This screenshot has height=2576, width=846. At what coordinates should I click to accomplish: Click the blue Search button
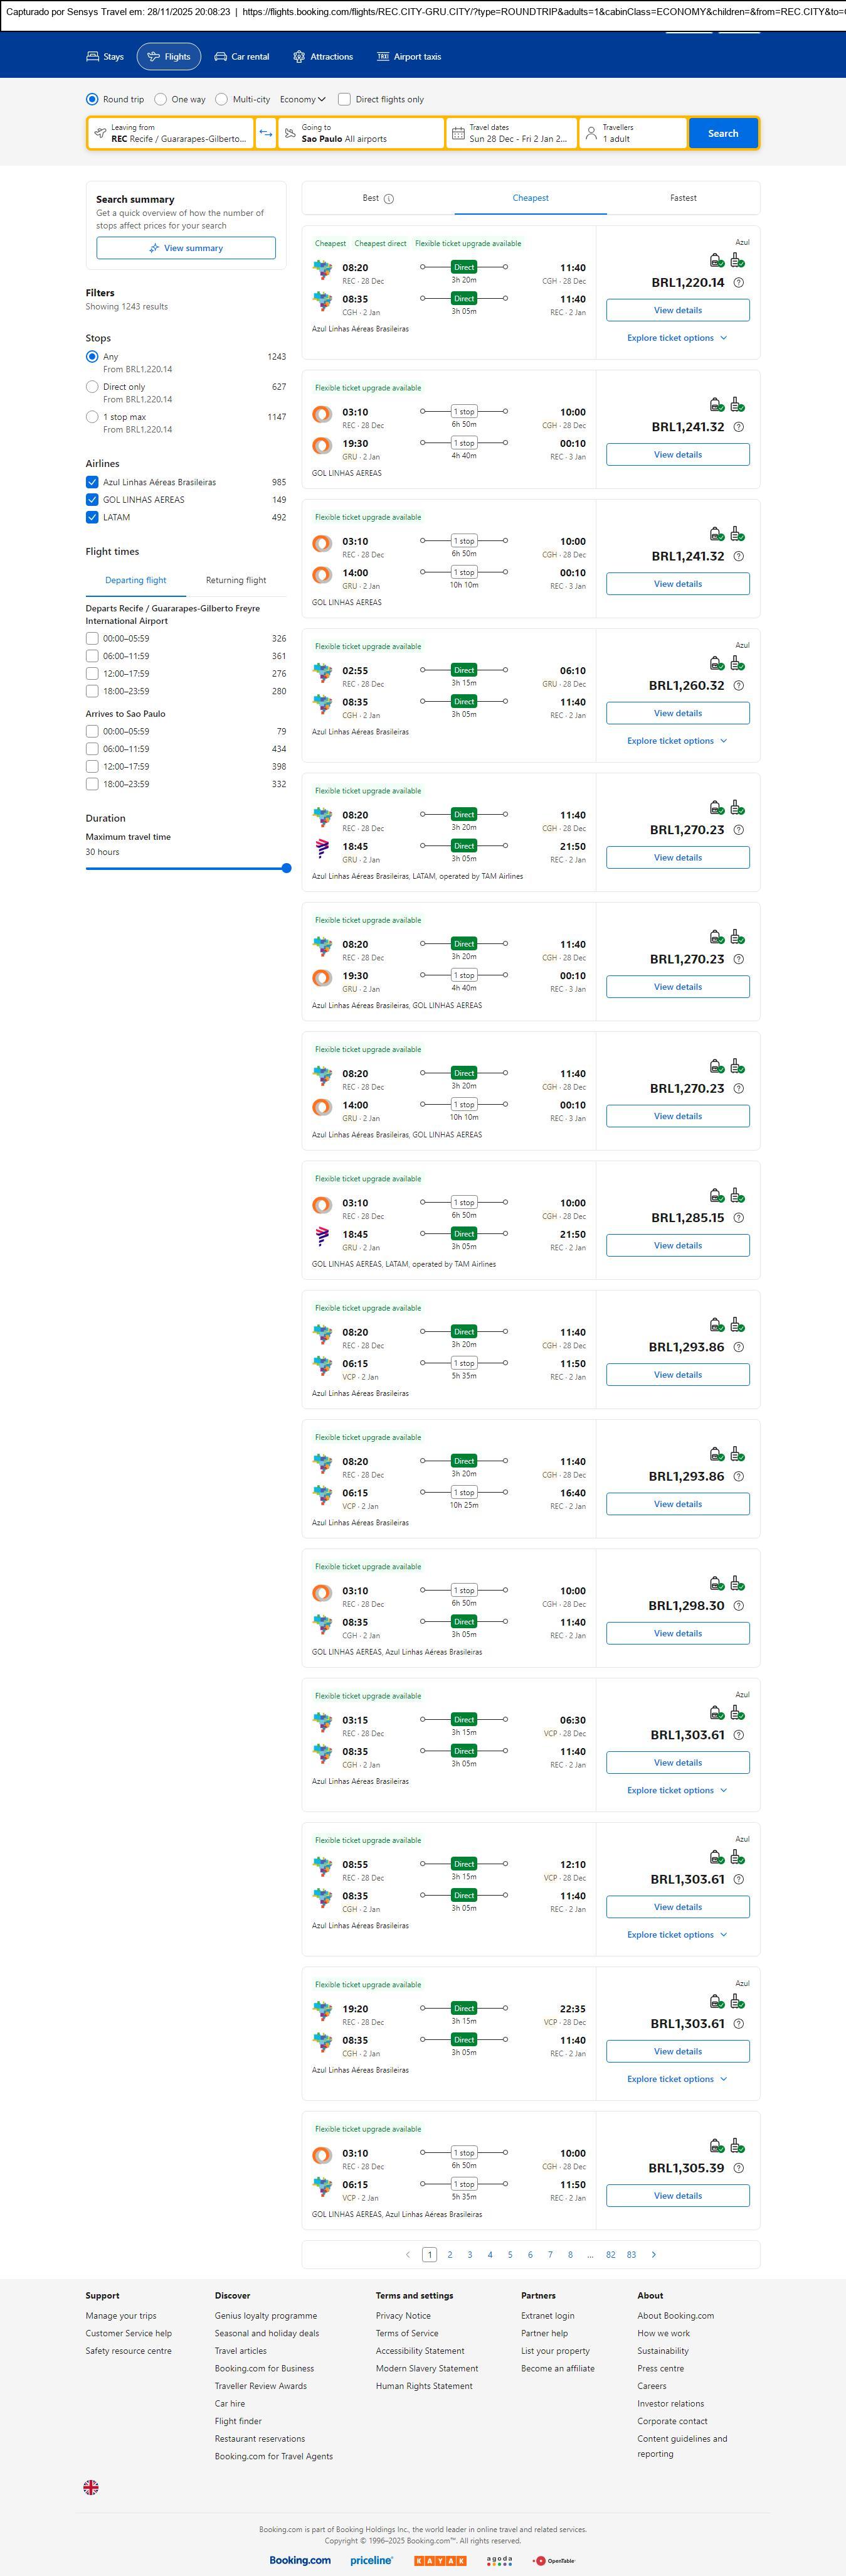click(722, 133)
